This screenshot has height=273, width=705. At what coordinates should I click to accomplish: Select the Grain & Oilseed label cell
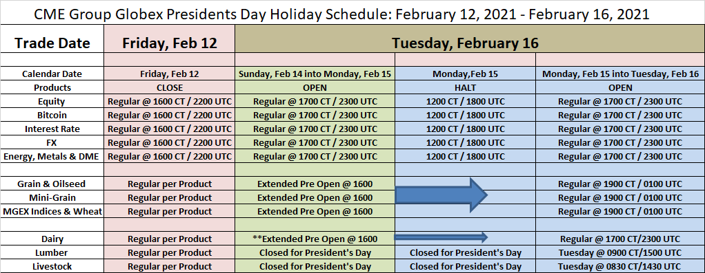52,184
